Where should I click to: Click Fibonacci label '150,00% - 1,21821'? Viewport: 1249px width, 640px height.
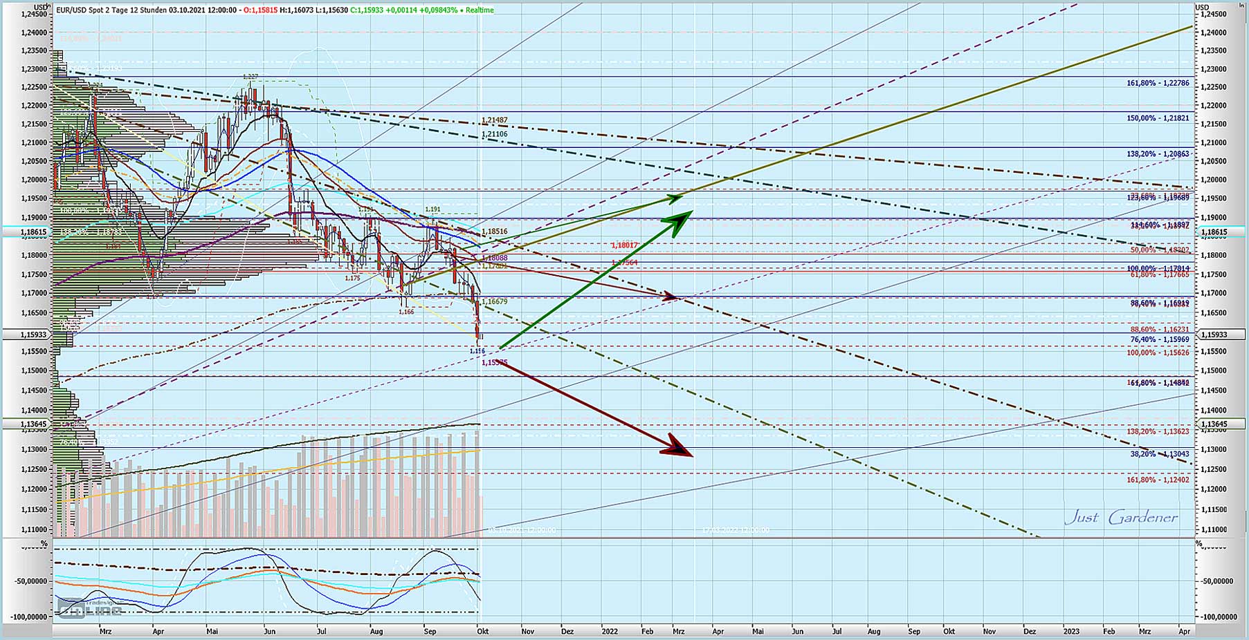click(x=1158, y=118)
